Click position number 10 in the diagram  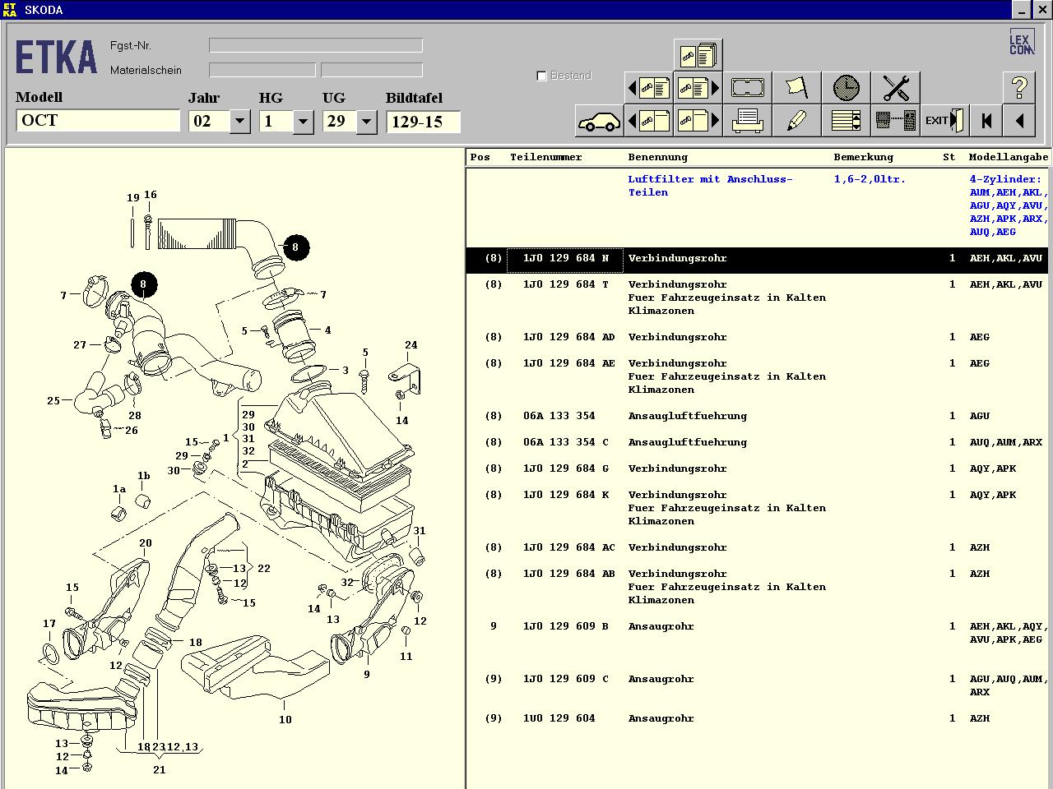(285, 719)
